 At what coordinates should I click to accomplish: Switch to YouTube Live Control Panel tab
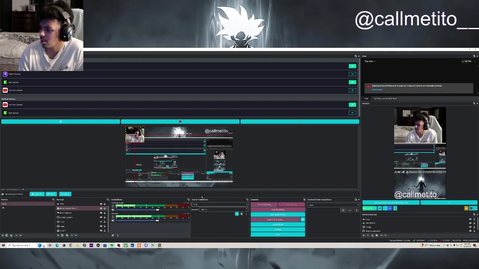(x=385, y=99)
